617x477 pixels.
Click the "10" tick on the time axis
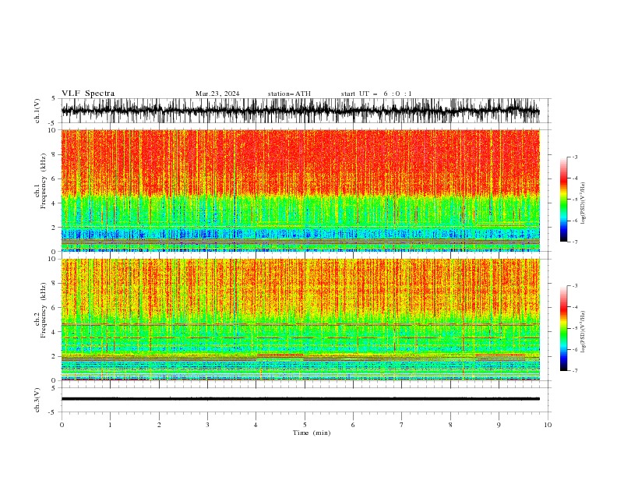[x=548, y=425]
